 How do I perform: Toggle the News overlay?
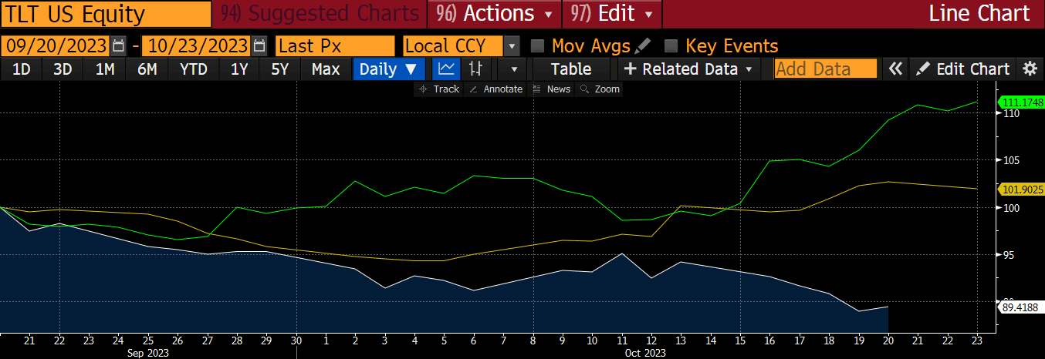pos(551,89)
